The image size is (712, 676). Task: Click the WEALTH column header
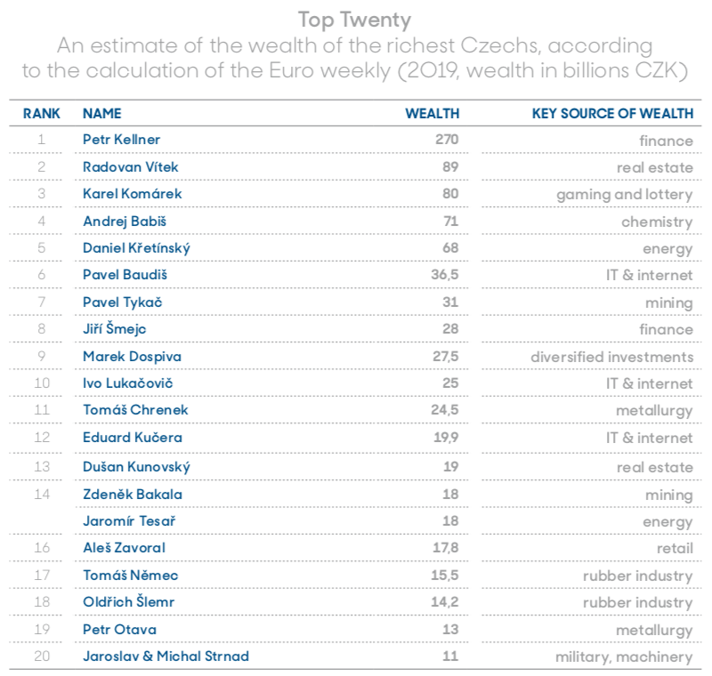point(433,114)
